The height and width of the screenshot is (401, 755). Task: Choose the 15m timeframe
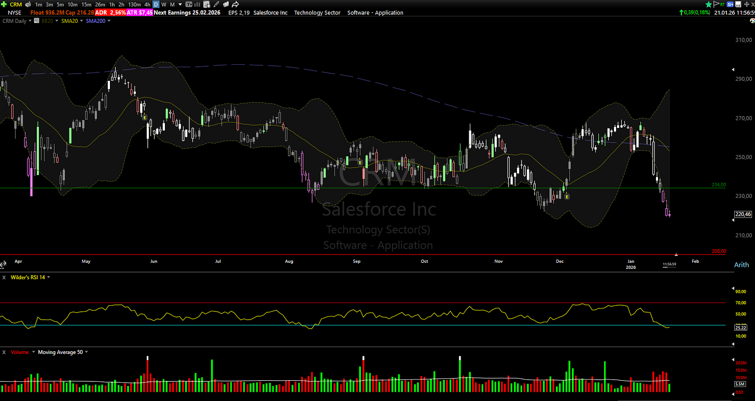(87, 4)
